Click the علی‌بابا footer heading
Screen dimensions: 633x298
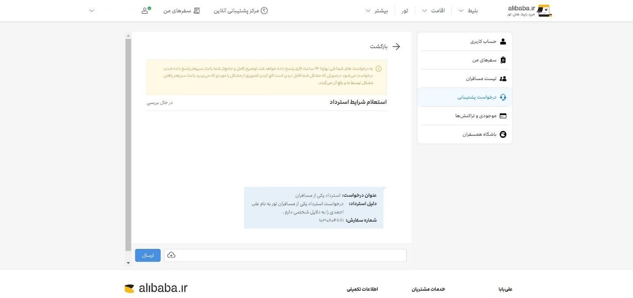[x=505, y=289]
